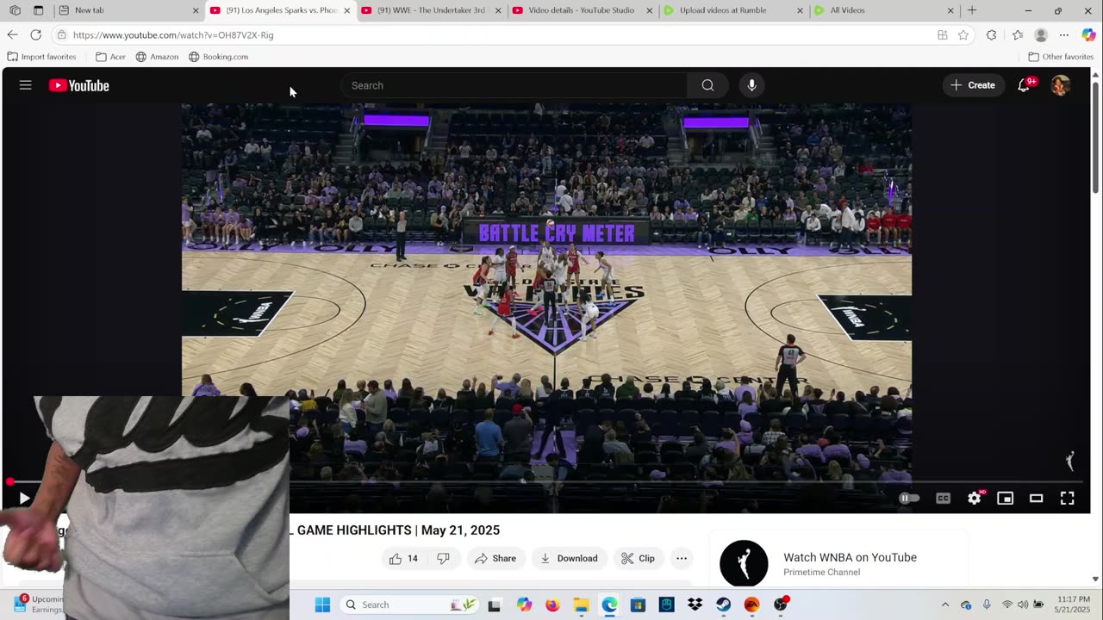Open Firefox from the taskbar
This screenshot has height=620, width=1103.
click(552, 604)
